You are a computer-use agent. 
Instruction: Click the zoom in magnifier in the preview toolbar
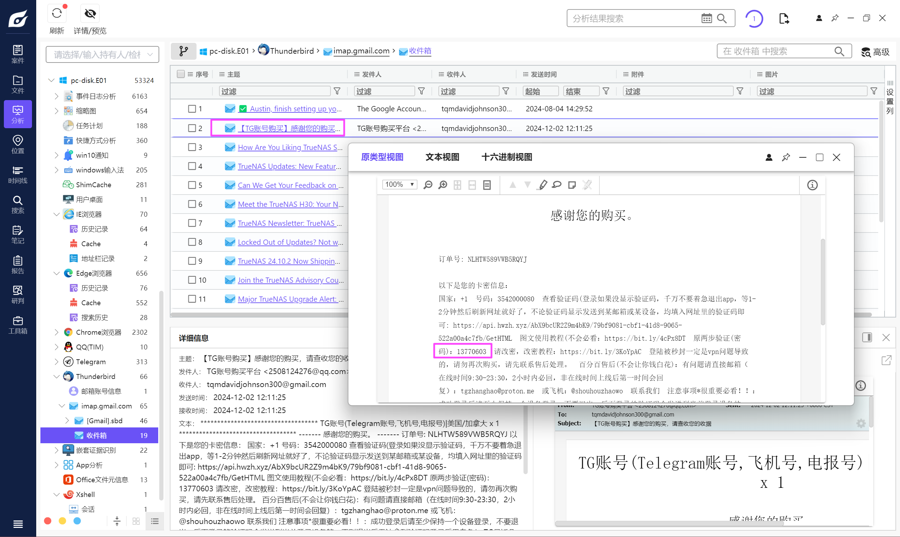tap(443, 185)
